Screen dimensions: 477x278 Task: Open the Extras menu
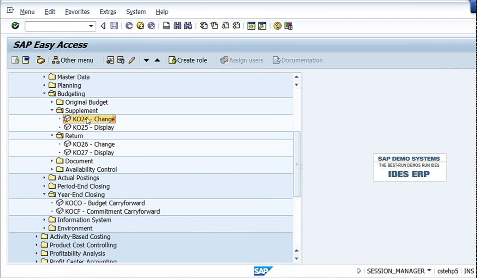point(107,12)
